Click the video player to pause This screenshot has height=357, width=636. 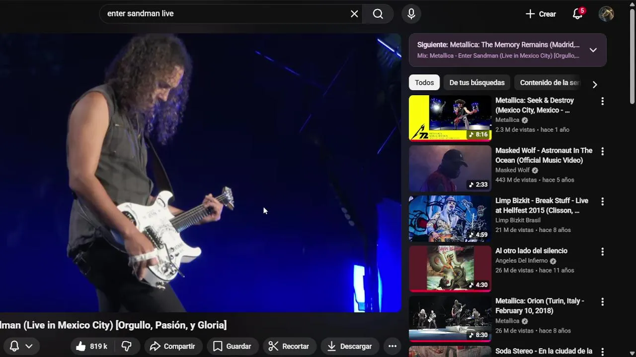click(x=200, y=173)
